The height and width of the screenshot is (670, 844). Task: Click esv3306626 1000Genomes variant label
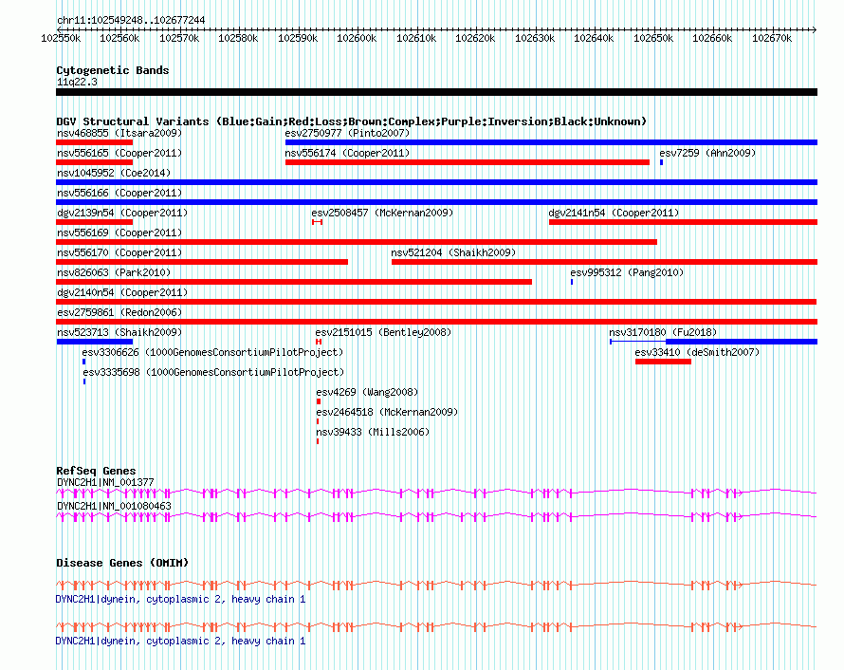(x=212, y=352)
